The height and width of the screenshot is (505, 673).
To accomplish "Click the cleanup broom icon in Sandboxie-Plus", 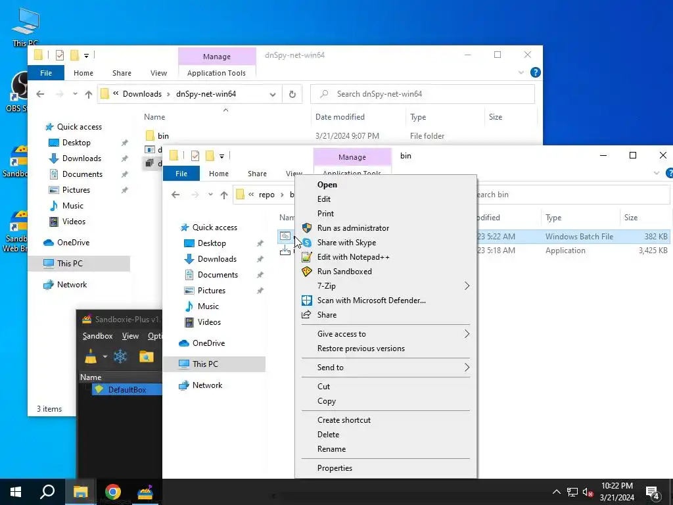I will click(91, 356).
